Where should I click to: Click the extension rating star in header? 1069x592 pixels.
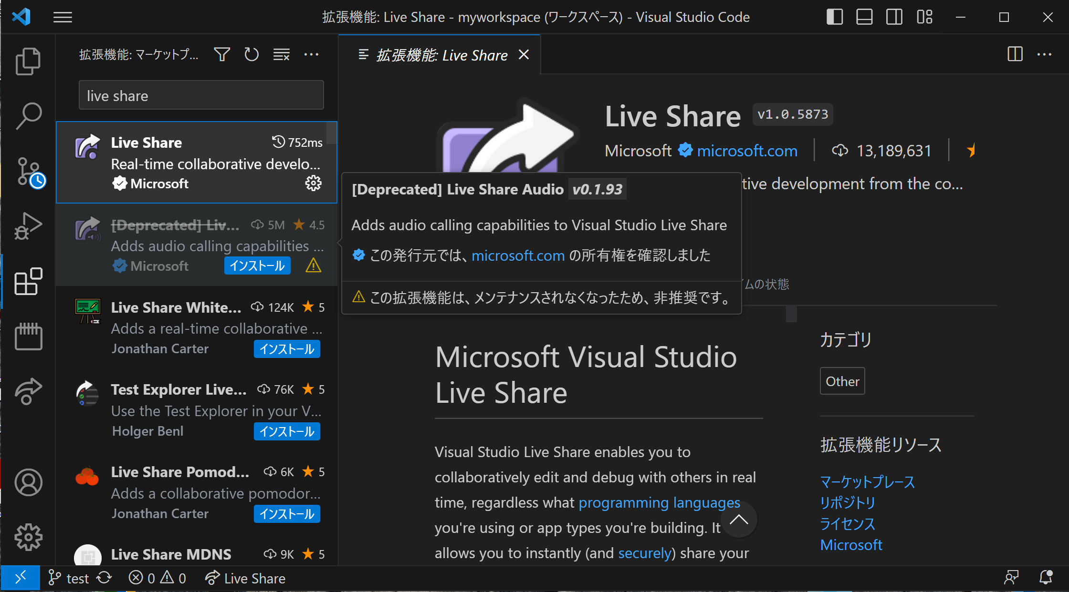[971, 151]
